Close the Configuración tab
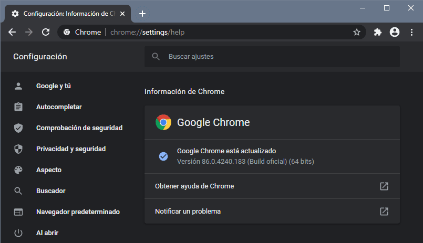 122,14
